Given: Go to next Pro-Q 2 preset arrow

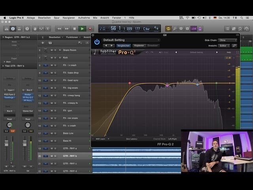Looking at the screenshot, I should (217, 52).
